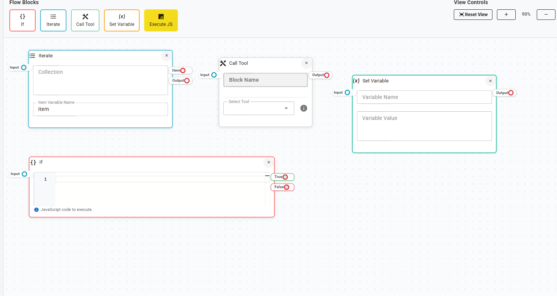Zoom in with the plus button
The height and width of the screenshot is (296, 557).
coord(506,15)
